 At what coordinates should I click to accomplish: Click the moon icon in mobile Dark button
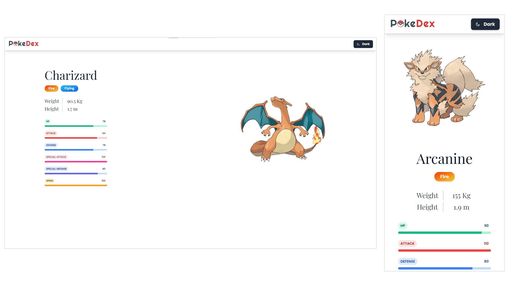pos(478,24)
